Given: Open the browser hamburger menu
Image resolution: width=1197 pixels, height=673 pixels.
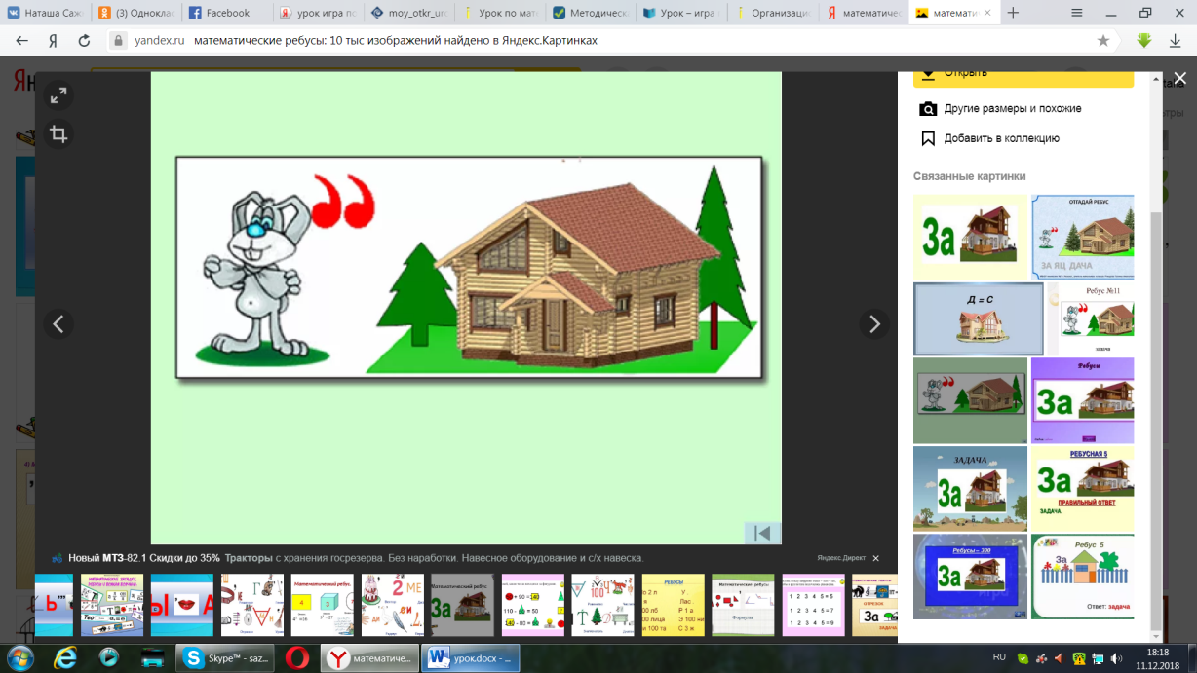Looking at the screenshot, I should point(1076,13).
